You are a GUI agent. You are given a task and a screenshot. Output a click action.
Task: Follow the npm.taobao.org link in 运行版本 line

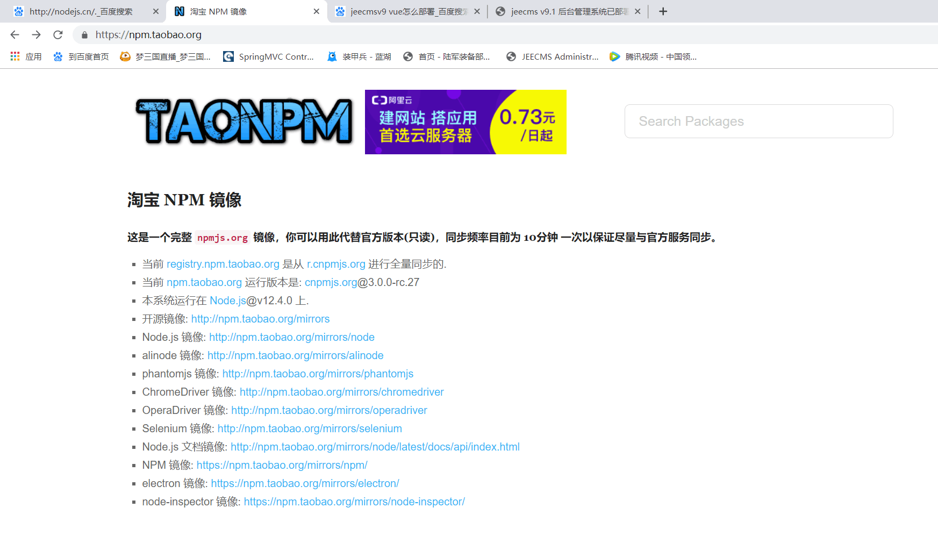[x=204, y=282]
